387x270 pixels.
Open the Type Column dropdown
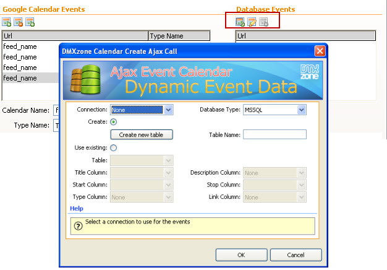142,197
